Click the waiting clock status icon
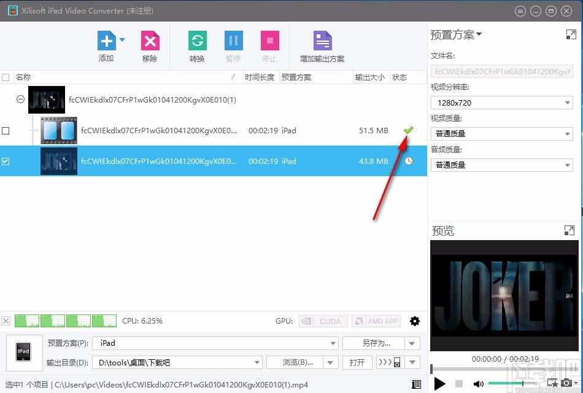 (409, 161)
